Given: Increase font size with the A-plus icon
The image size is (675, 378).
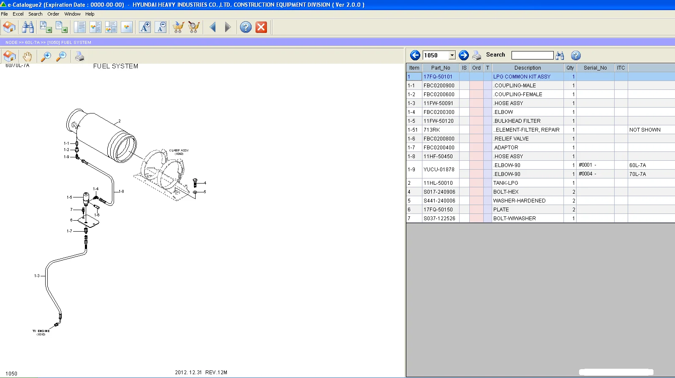Looking at the screenshot, I should pos(145,27).
